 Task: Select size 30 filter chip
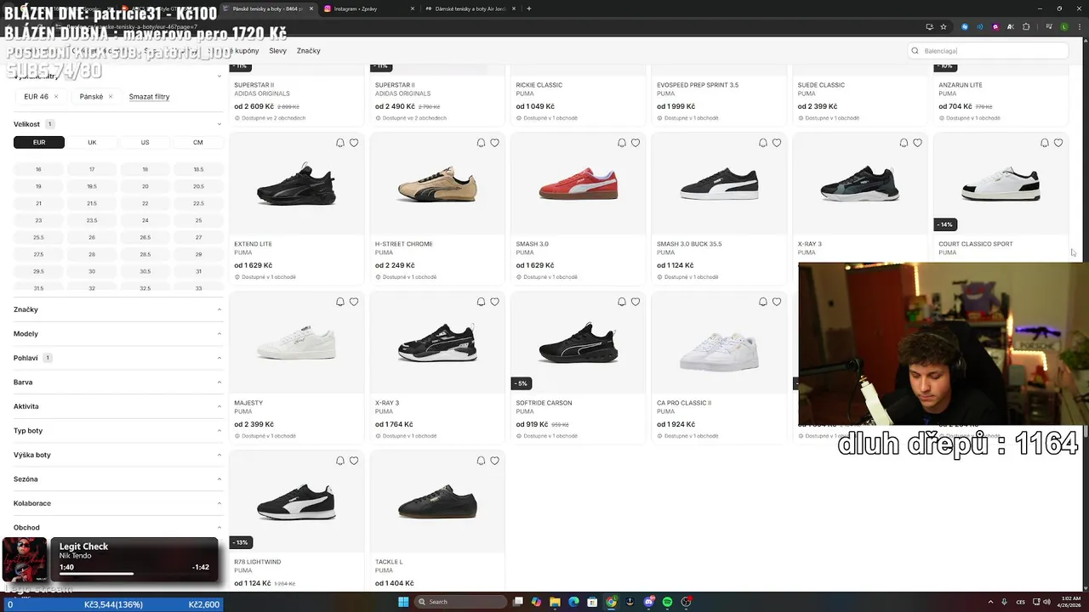coord(92,271)
